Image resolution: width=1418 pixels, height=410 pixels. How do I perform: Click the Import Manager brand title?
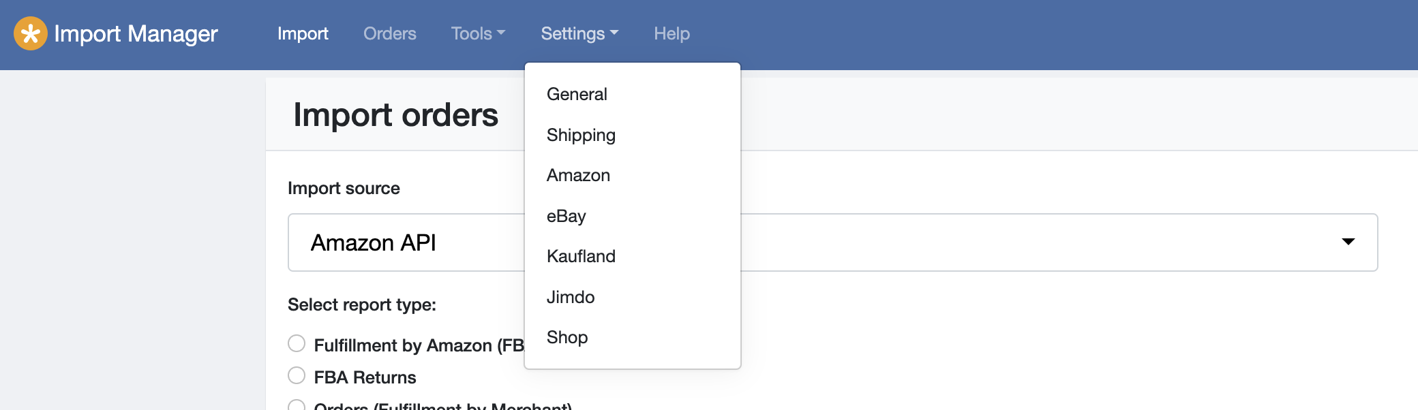[x=136, y=33]
